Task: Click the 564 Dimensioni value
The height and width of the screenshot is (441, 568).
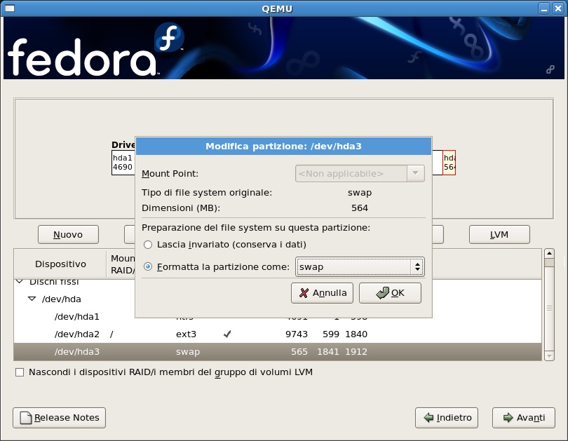Action: [360, 208]
